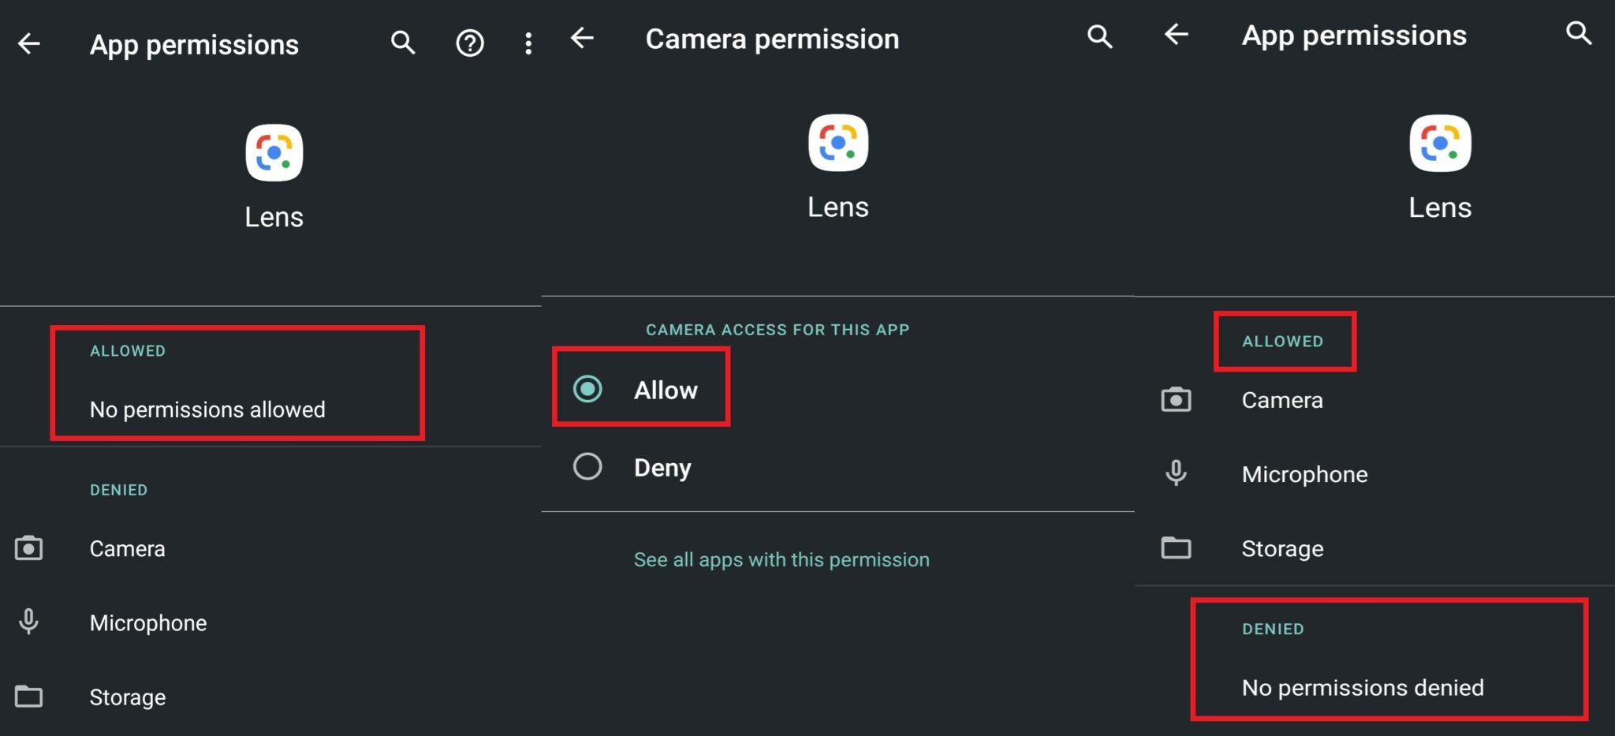The width and height of the screenshot is (1615, 736).
Task: Open the Storage permission under Allowed
Action: coord(1282,548)
